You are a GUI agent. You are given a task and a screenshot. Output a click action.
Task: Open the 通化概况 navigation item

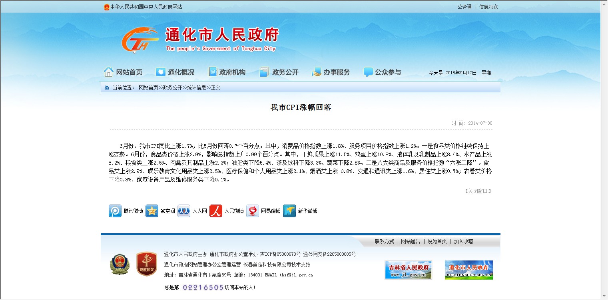[x=175, y=72]
